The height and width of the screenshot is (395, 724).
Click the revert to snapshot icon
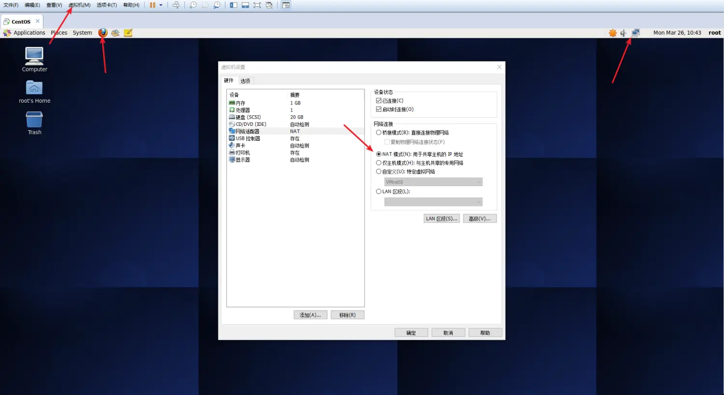click(x=205, y=5)
